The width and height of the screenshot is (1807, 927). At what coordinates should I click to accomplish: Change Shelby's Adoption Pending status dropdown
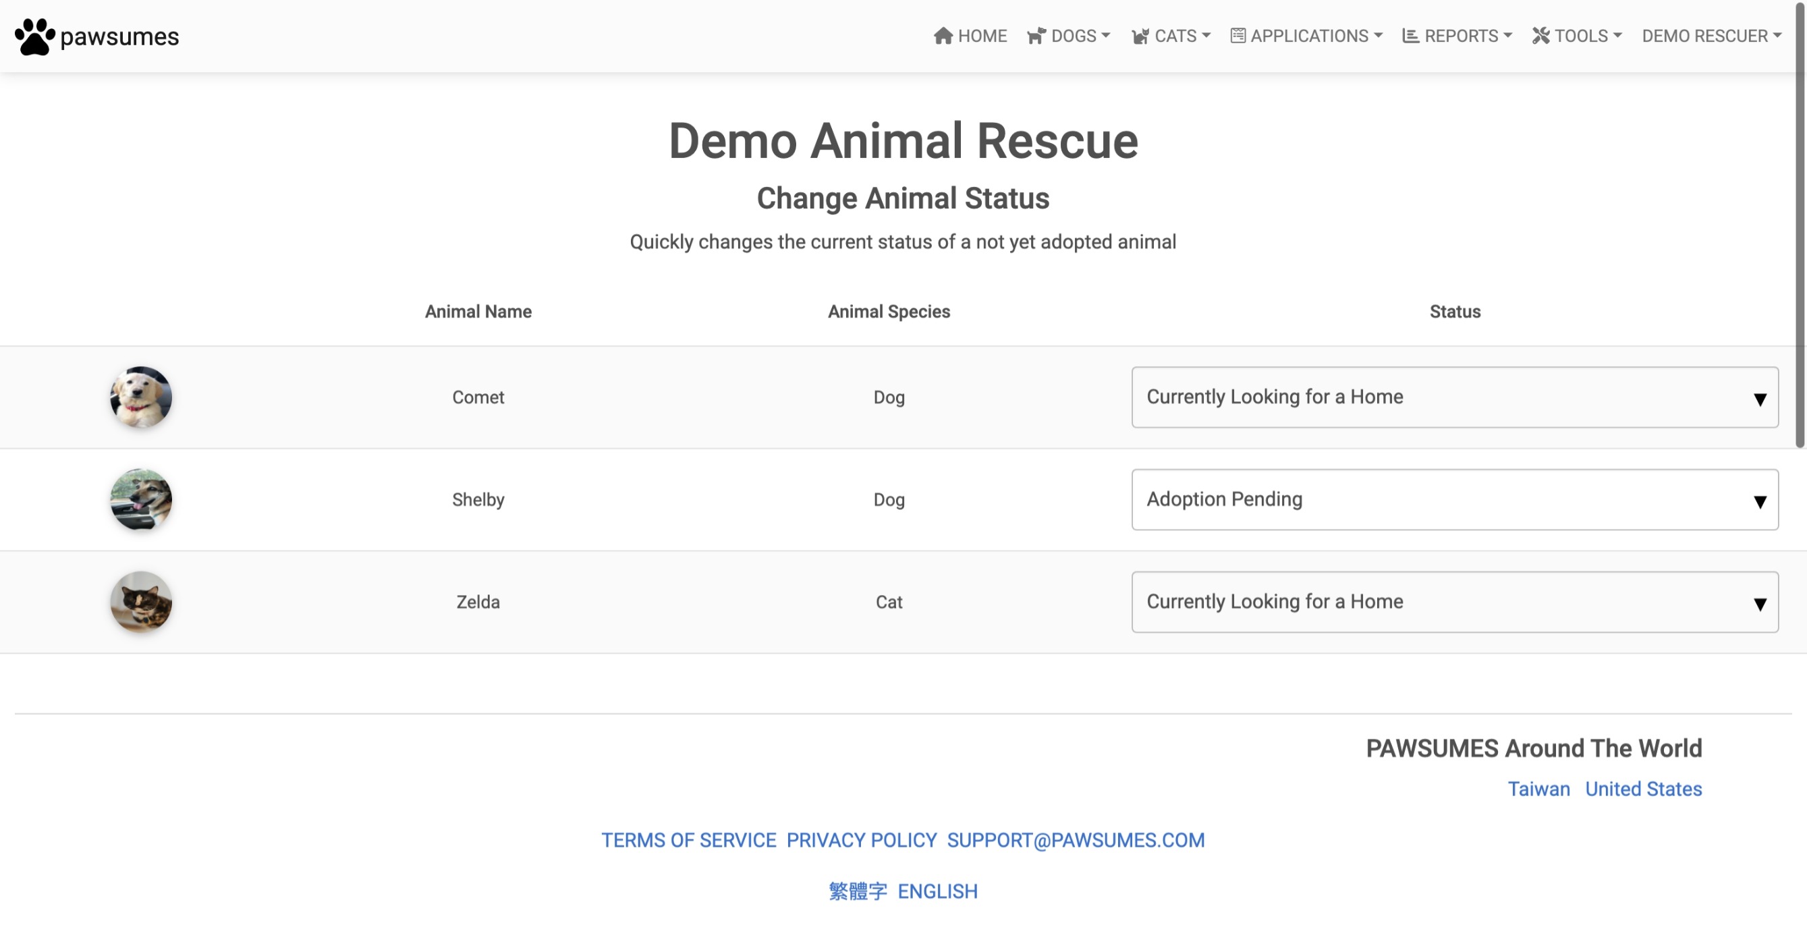click(x=1454, y=499)
